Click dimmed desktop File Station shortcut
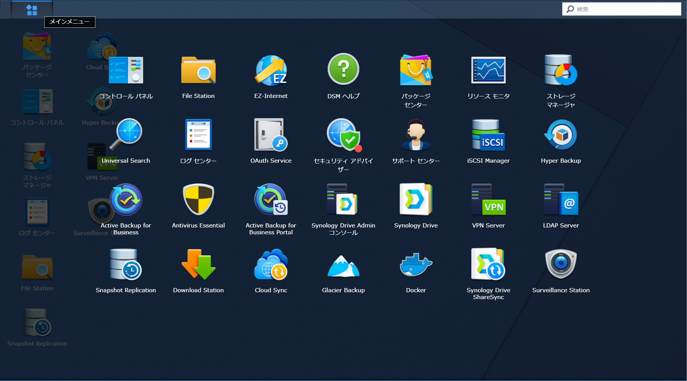The width and height of the screenshot is (687, 381). pyautogui.click(x=37, y=272)
